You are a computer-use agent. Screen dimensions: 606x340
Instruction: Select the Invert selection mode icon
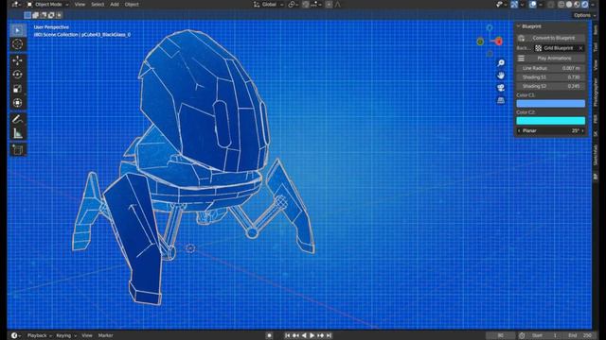click(51, 15)
